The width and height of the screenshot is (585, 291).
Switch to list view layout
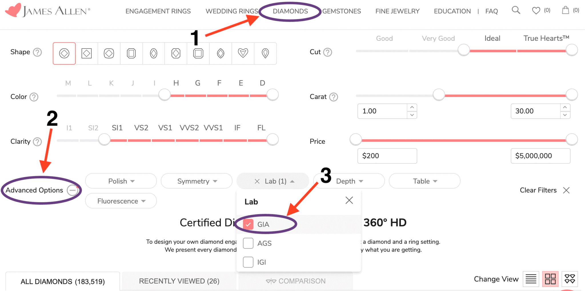coord(531,279)
